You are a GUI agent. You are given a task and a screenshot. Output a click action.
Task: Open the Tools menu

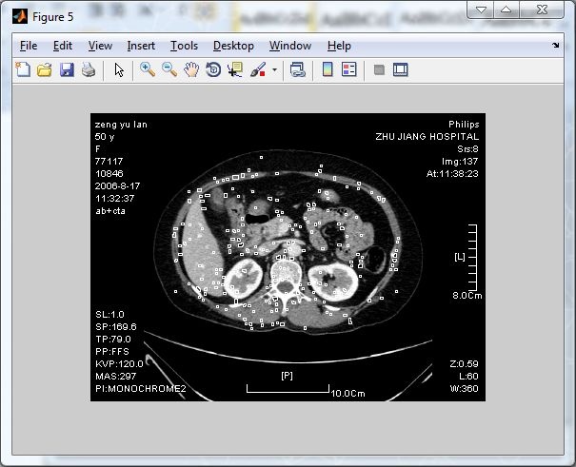(184, 46)
